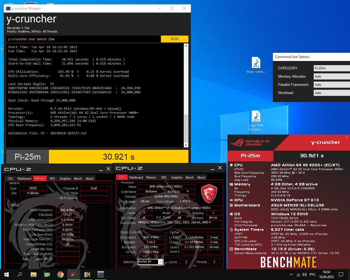
Task: Select the Logic feat. Eminem MP3 icon
Action: click(256, 121)
